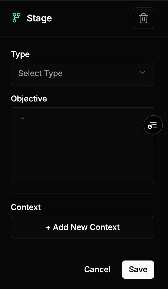Click the dash placeholder in the Objective box

click(22, 118)
